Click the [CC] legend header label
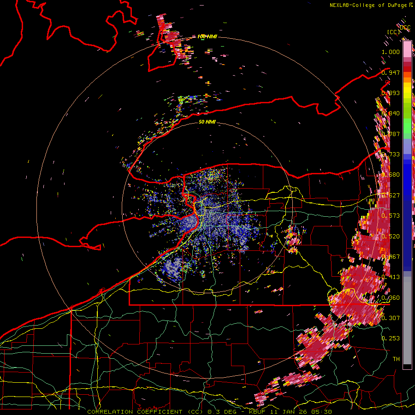Screen dimensions: 415x415 click(x=393, y=32)
